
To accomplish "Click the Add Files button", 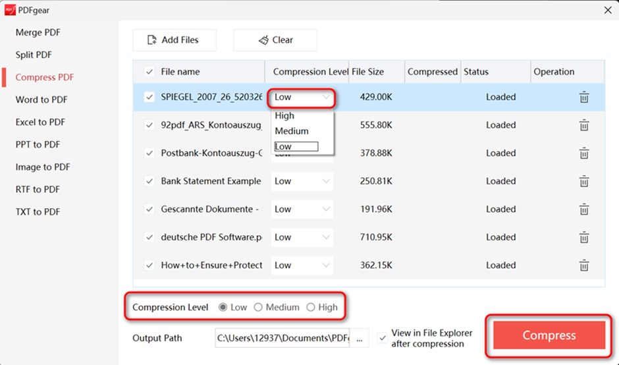I will [174, 40].
